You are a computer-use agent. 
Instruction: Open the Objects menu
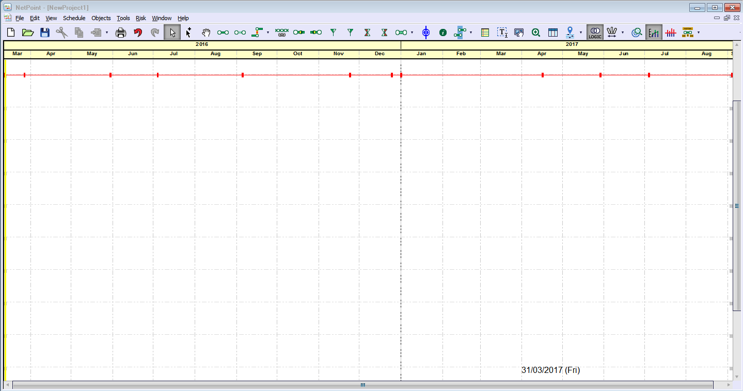coord(101,18)
